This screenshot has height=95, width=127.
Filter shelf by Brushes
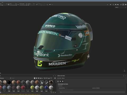click(x=43, y=78)
